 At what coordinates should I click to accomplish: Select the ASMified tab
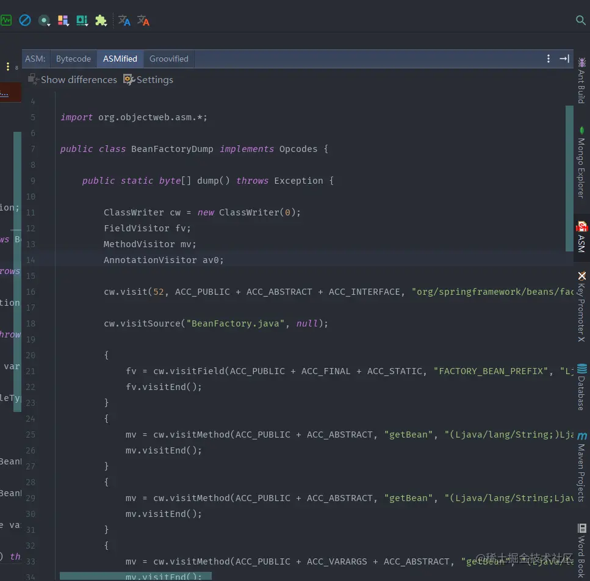pyautogui.click(x=120, y=59)
